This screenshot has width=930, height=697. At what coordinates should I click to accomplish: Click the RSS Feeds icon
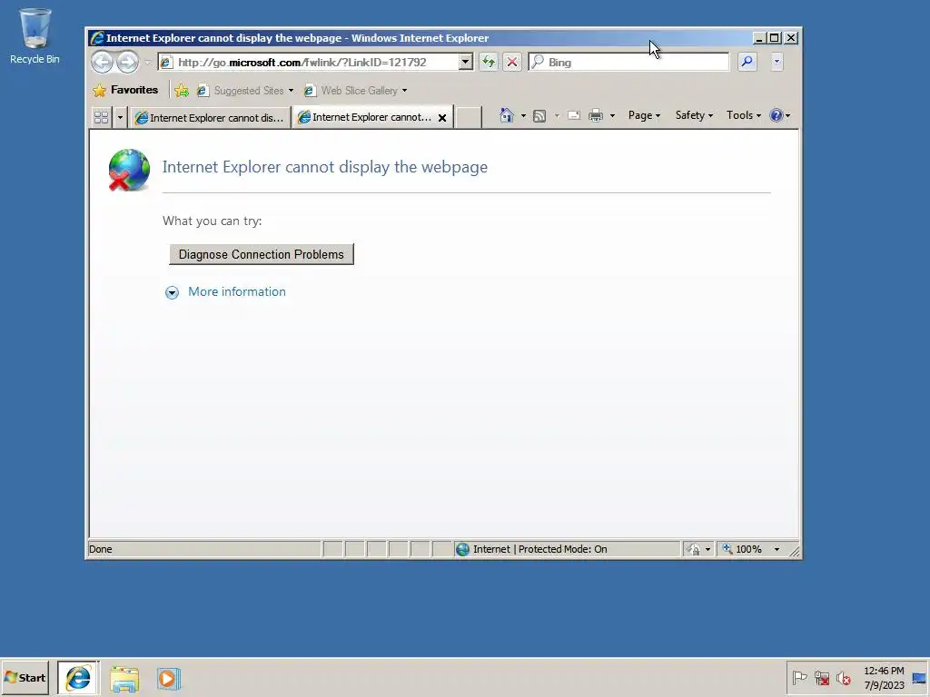[x=539, y=115]
